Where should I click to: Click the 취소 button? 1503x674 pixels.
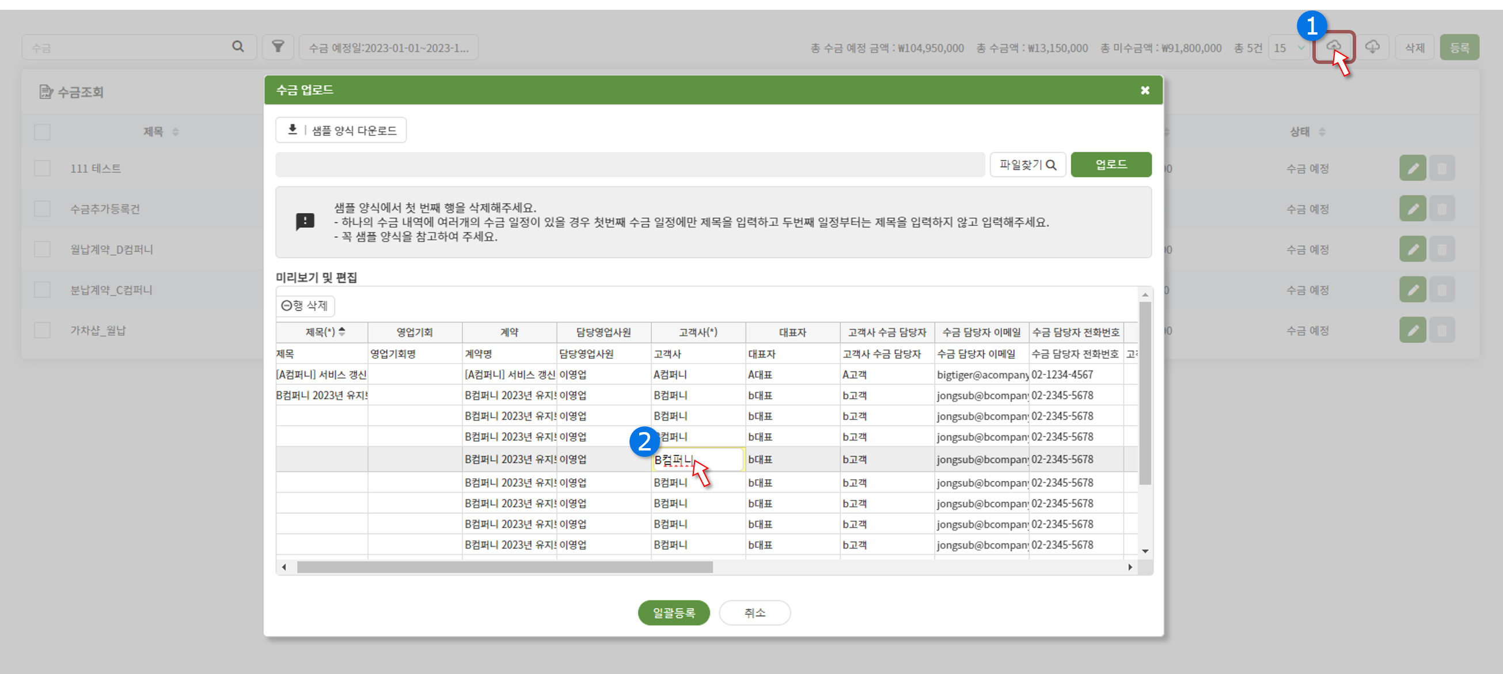click(754, 613)
